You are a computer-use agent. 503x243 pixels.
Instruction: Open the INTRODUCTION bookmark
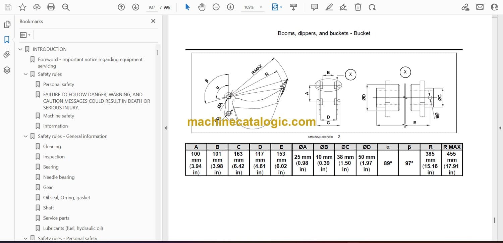pyautogui.click(x=50, y=49)
